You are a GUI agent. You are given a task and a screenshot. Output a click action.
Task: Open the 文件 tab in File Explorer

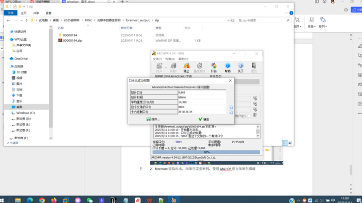tap(11, 13)
